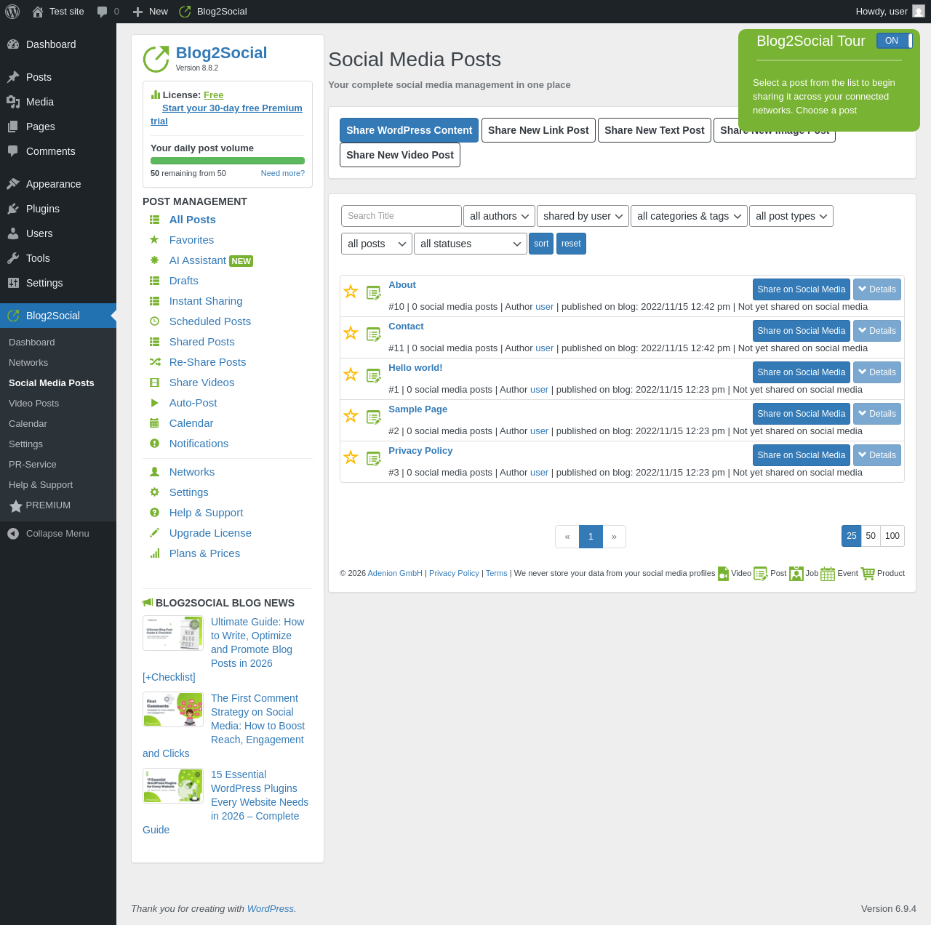The width and height of the screenshot is (931, 925).
Task: Expand the all categories & tags dropdown
Action: [689, 216]
